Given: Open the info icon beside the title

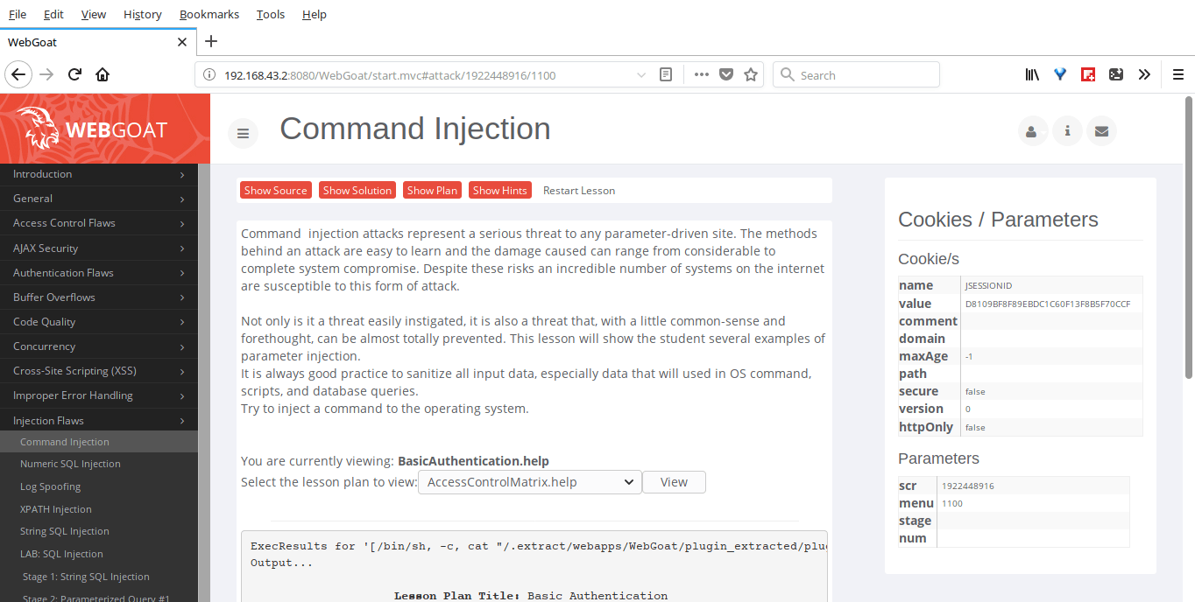Looking at the screenshot, I should (1067, 132).
